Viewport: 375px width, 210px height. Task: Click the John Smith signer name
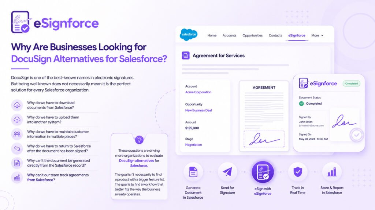(x=306, y=122)
